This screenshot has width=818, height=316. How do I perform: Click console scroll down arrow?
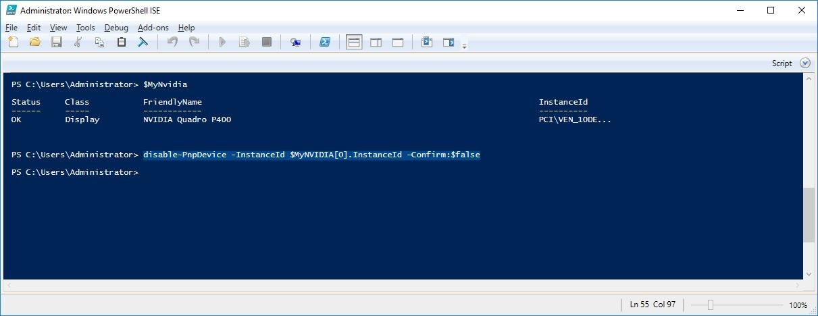point(809,273)
